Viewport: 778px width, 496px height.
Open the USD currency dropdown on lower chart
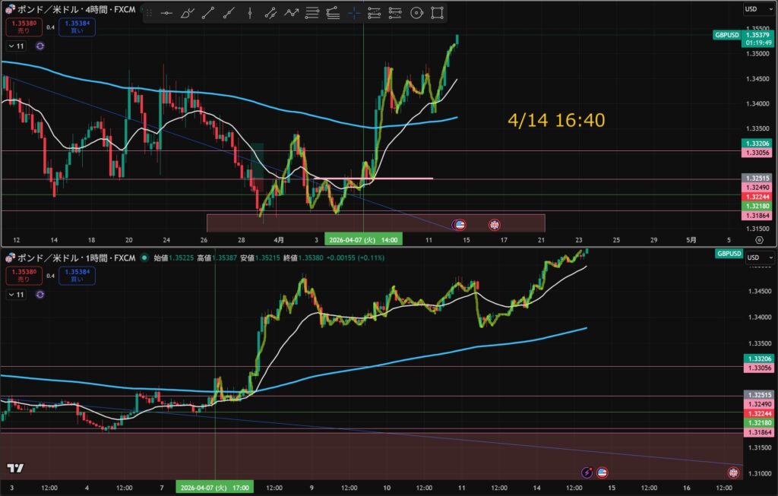point(759,257)
